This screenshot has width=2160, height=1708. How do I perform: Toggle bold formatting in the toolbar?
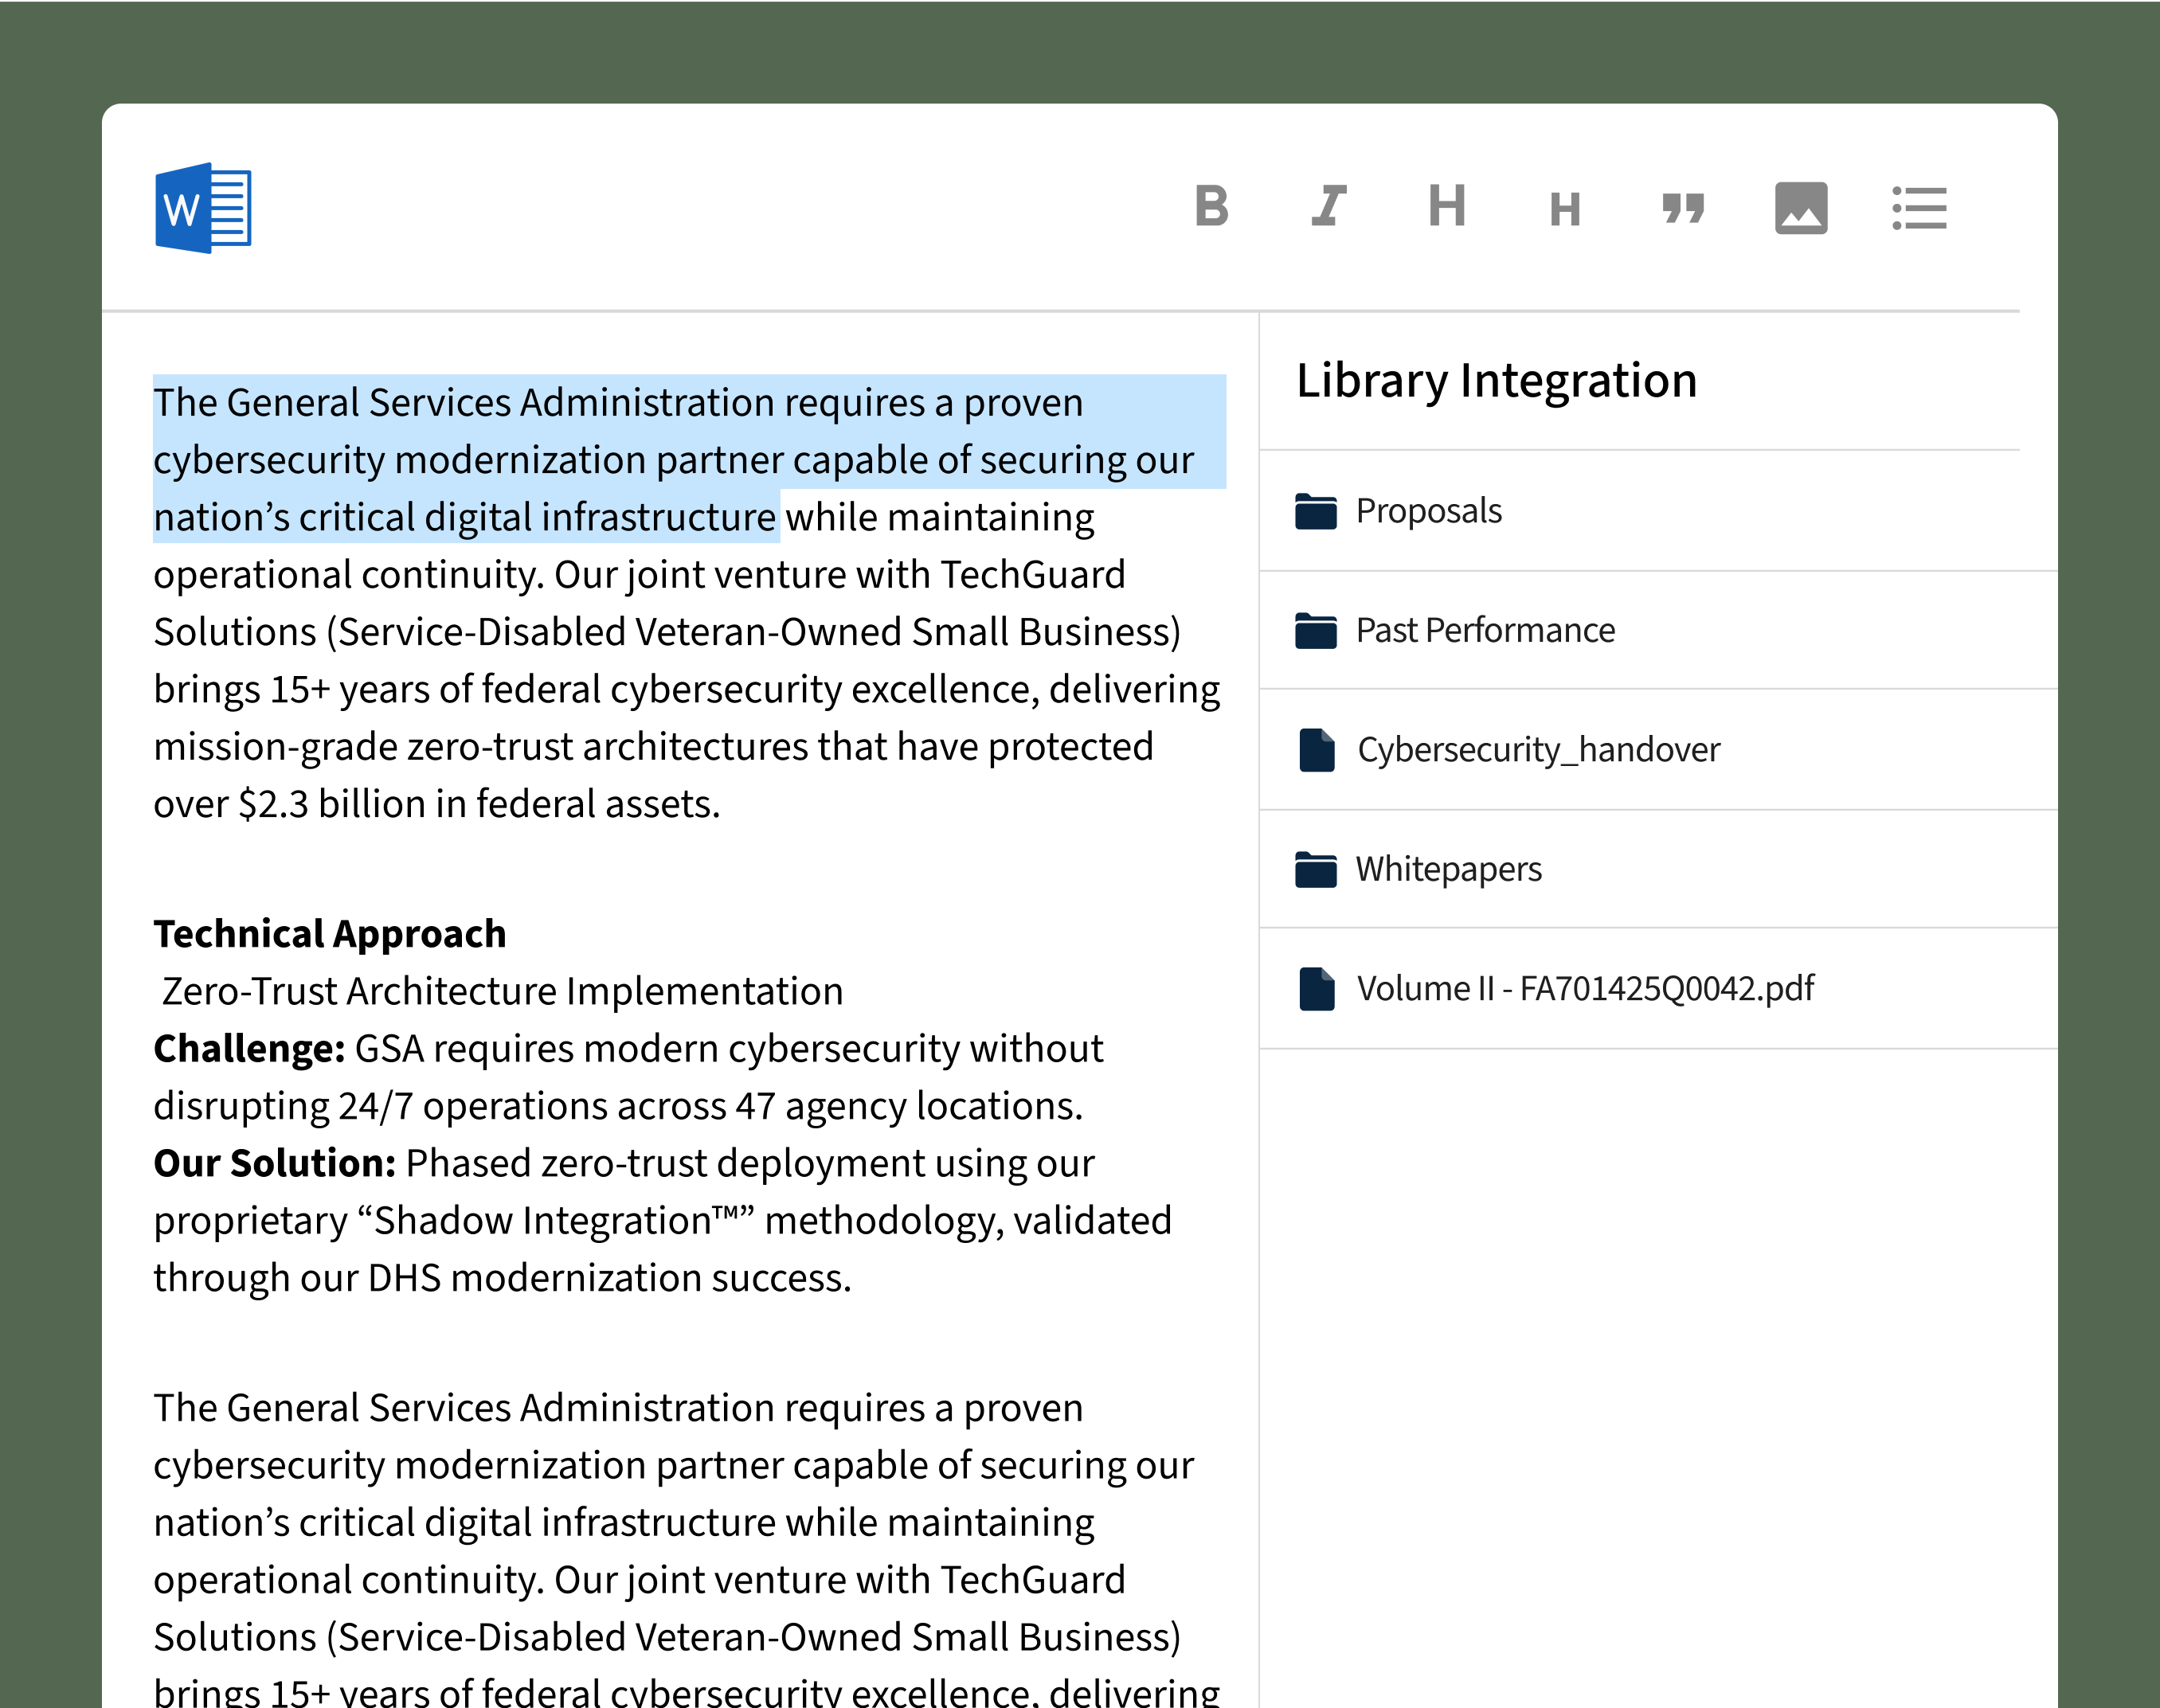click(1211, 207)
